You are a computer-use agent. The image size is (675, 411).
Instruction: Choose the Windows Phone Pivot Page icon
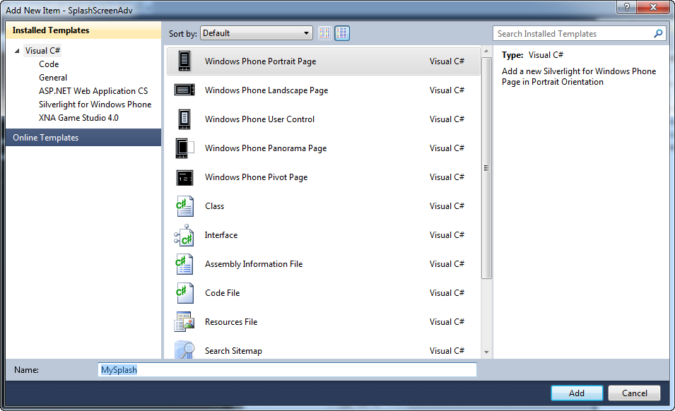tap(184, 177)
